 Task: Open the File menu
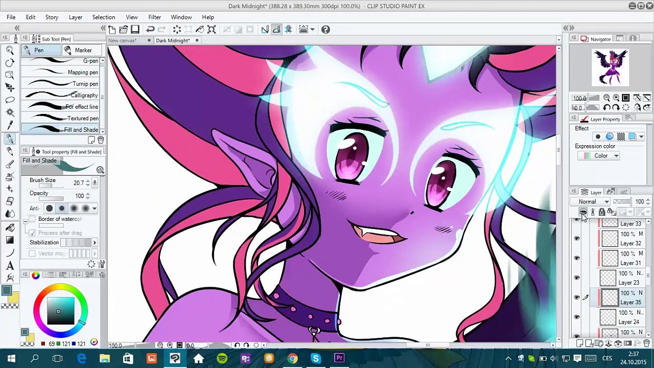[x=11, y=17]
